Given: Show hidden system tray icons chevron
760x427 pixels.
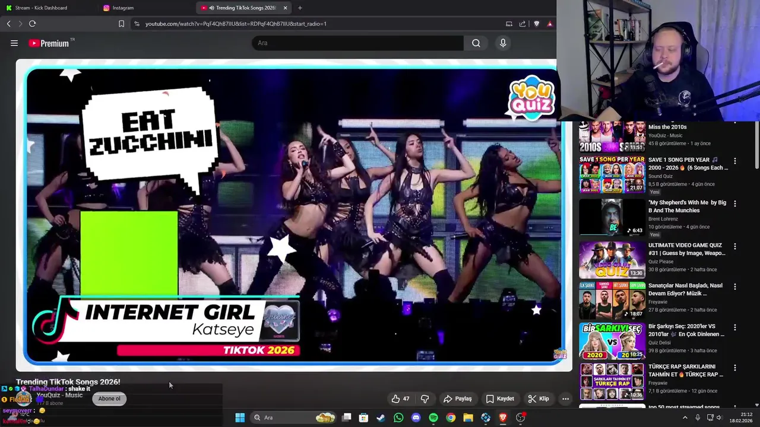Looking at the screenshot, I should [685, 418].
